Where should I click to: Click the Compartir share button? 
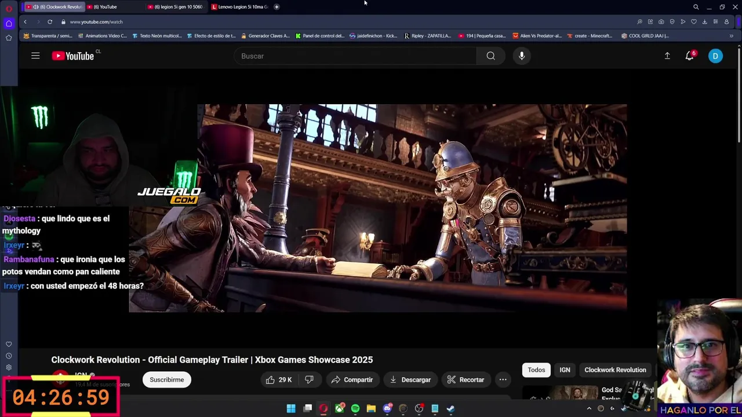352,380
